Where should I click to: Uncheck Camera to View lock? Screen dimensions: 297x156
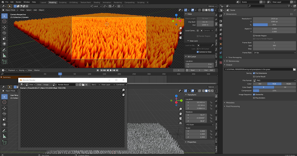198,52
